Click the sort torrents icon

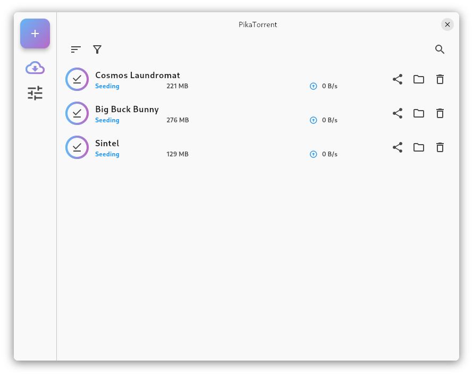click(75, 49)
